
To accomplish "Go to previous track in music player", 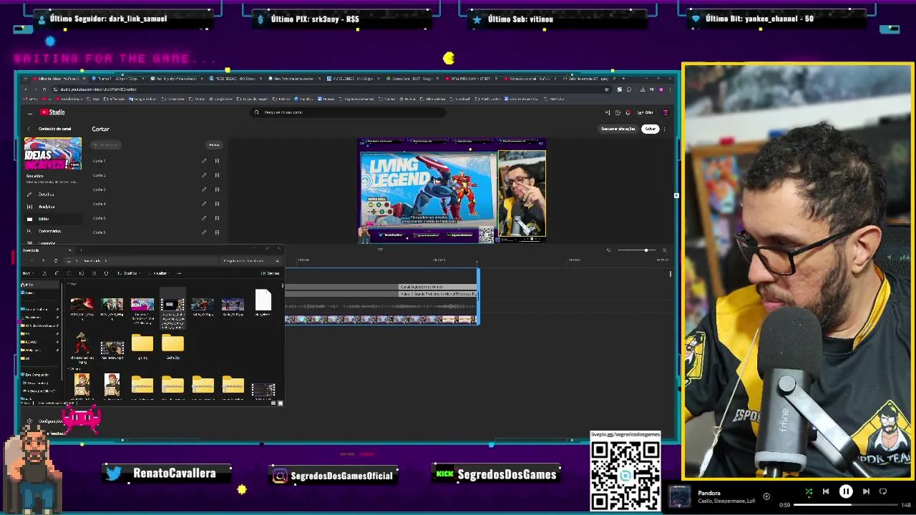I will point(825,491).
